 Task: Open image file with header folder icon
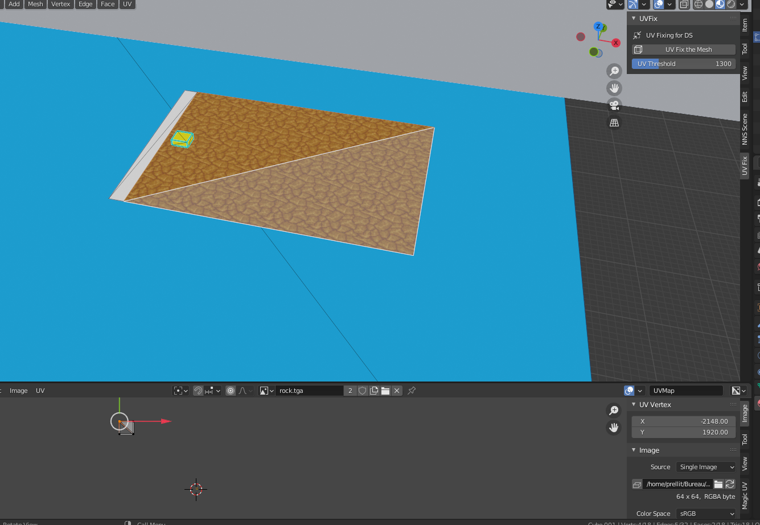(x=385, y=391)
